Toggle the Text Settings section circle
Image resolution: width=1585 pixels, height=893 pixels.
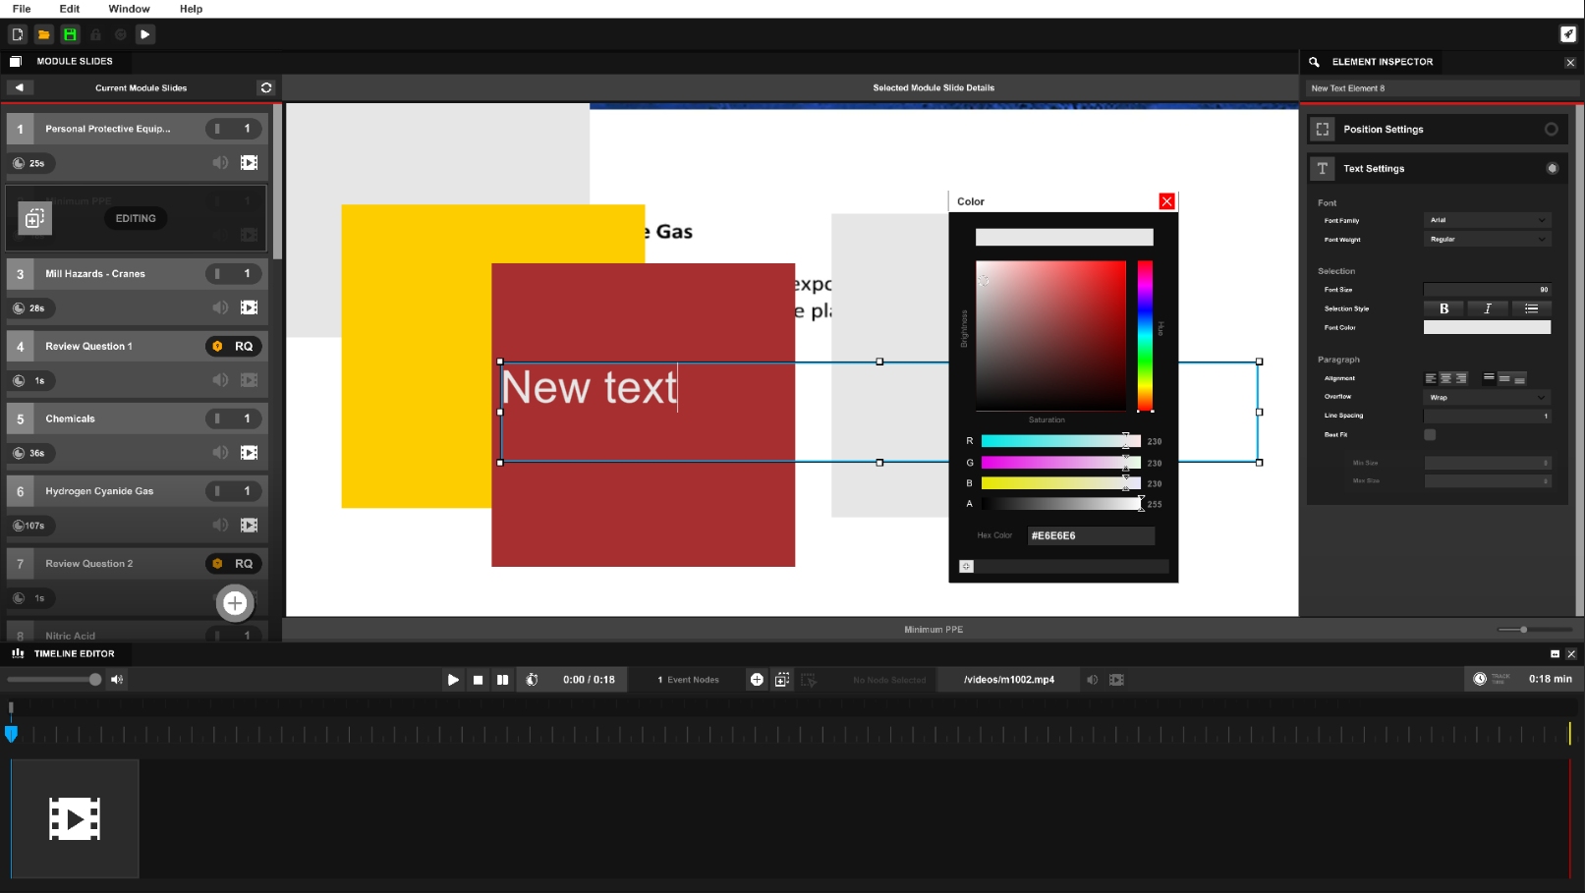pos(1552,168)
